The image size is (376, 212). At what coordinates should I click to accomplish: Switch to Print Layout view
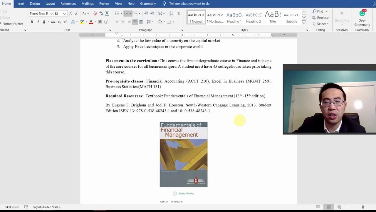328,207
